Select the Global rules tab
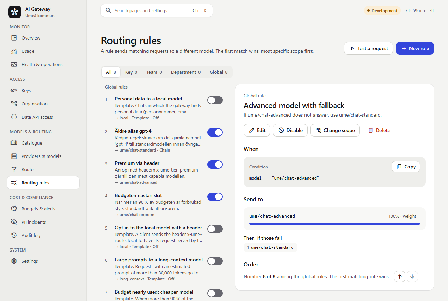 tap(219, 72)
